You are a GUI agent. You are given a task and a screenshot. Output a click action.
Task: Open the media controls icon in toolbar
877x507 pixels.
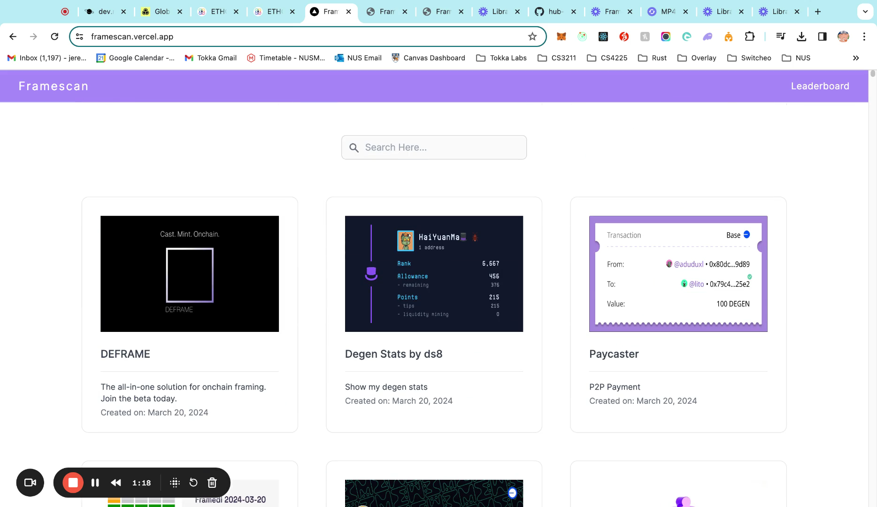click(x=780, y=37)
